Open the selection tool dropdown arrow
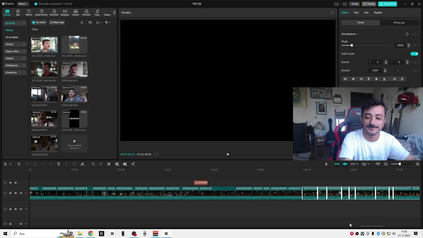423x238 pixels. 10,164
